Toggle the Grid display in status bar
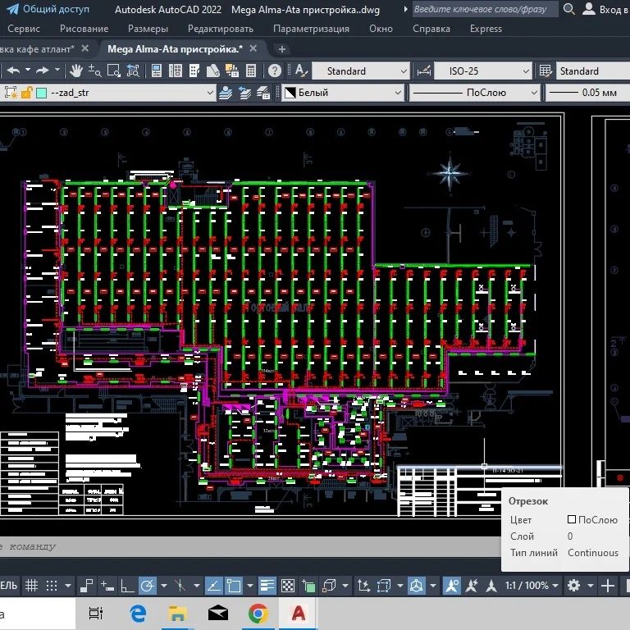 (31, 586)
